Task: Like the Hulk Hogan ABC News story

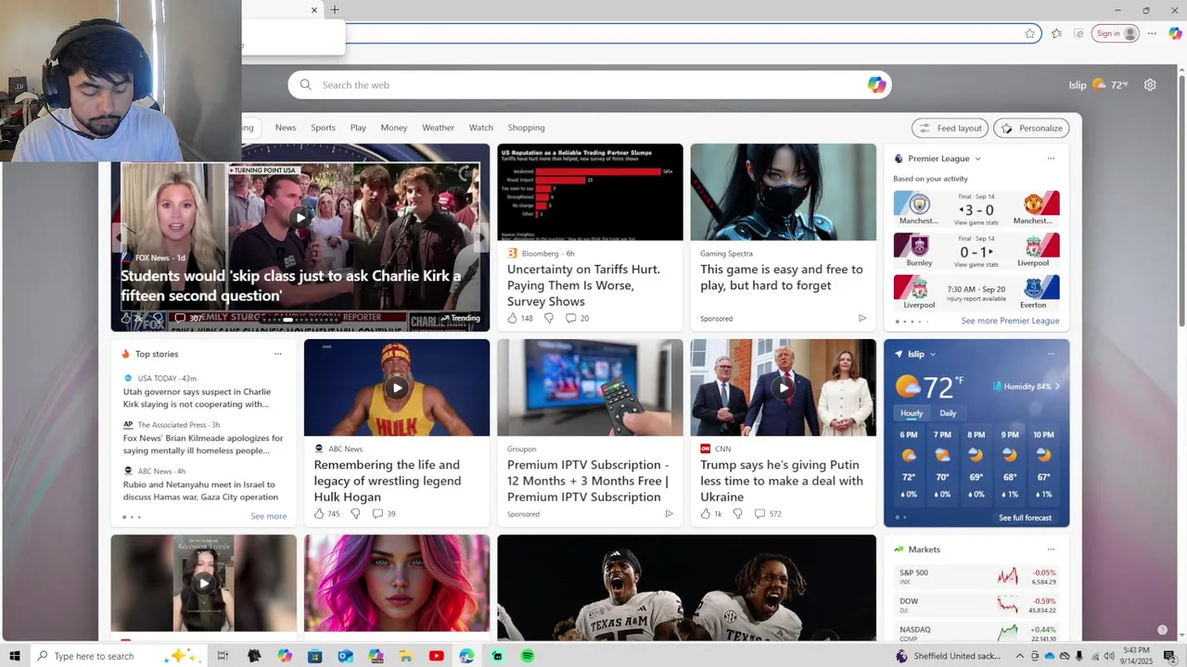Action: click(319, 513)
